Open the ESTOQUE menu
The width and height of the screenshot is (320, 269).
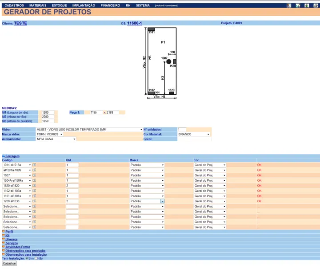[x=59, y=5]
